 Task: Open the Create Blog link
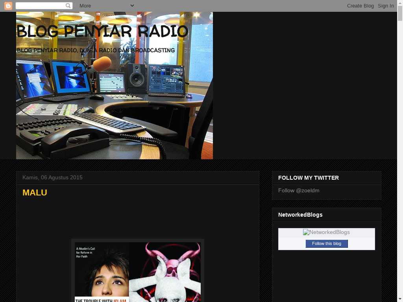pyautogui.click(x=360, y=6)
